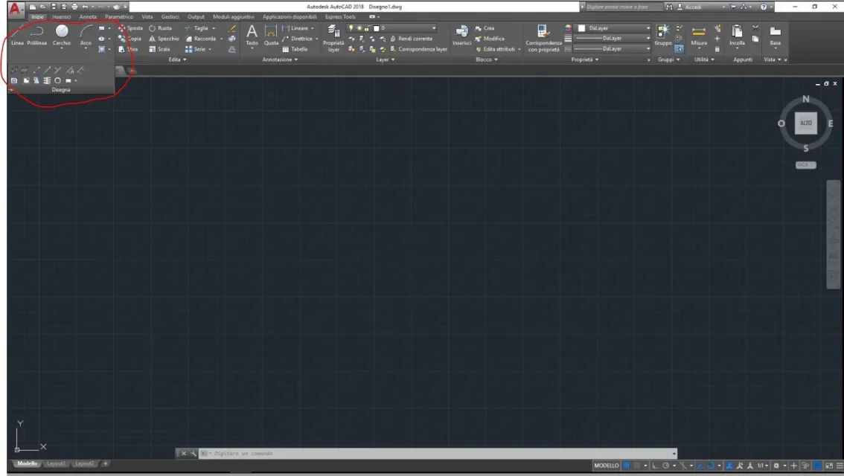Toggle polar tracking in status bar
This screenshot has height=476, width=844.
(666, 466)
